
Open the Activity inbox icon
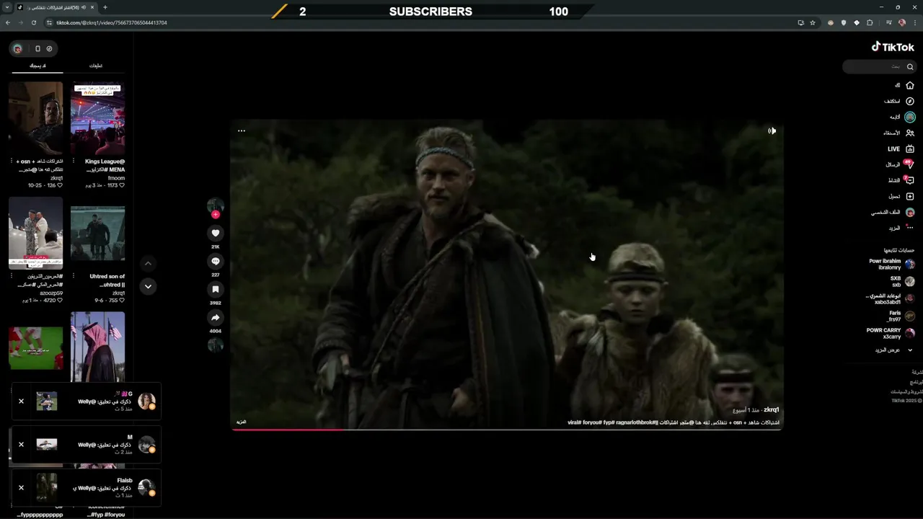[909, 180]
